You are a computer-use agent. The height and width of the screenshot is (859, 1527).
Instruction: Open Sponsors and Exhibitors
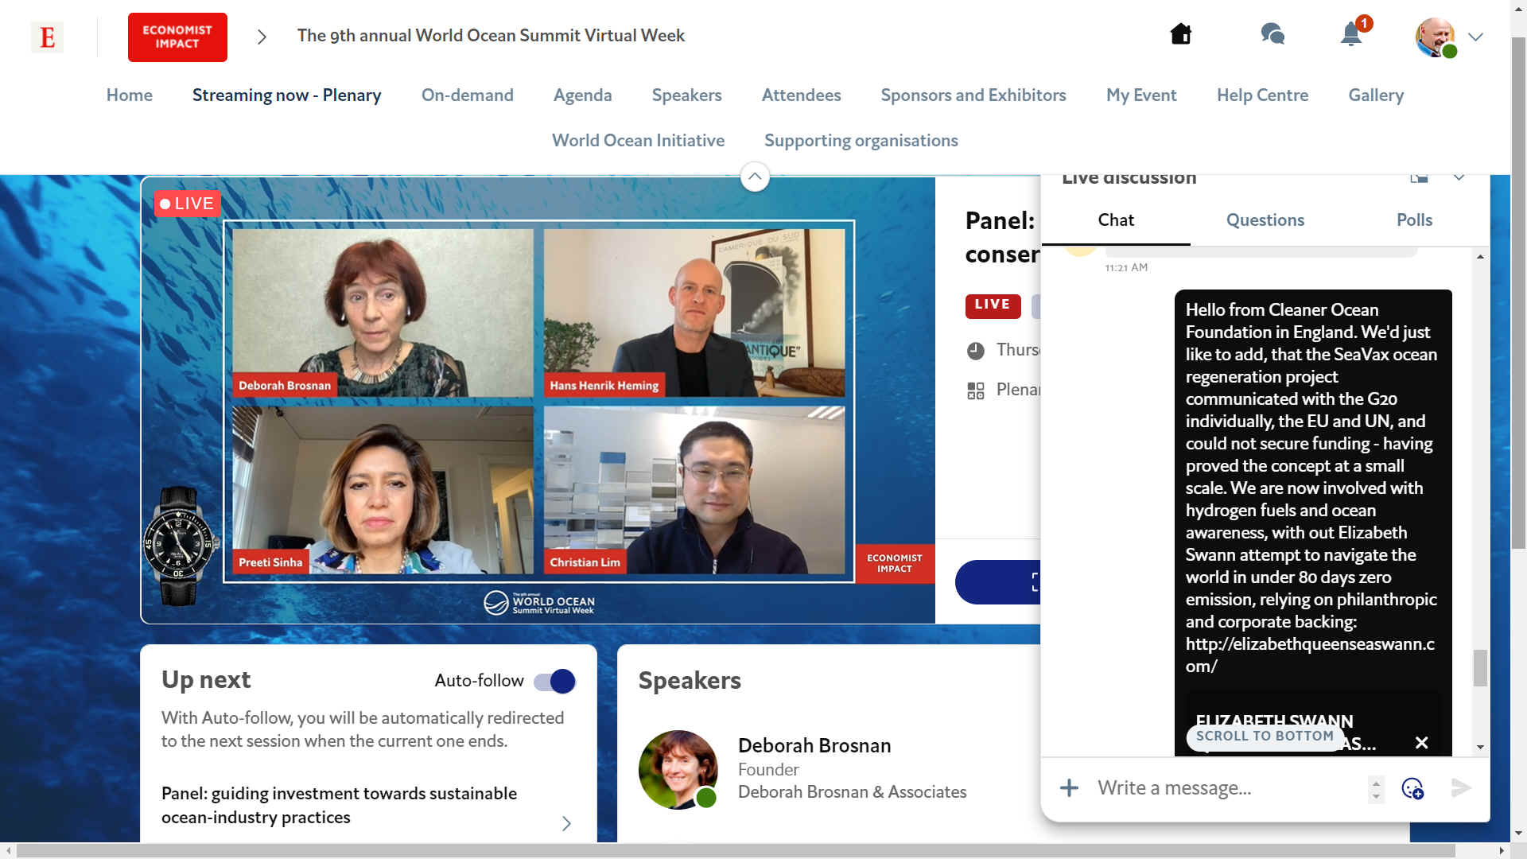click(x=973, y=95)
